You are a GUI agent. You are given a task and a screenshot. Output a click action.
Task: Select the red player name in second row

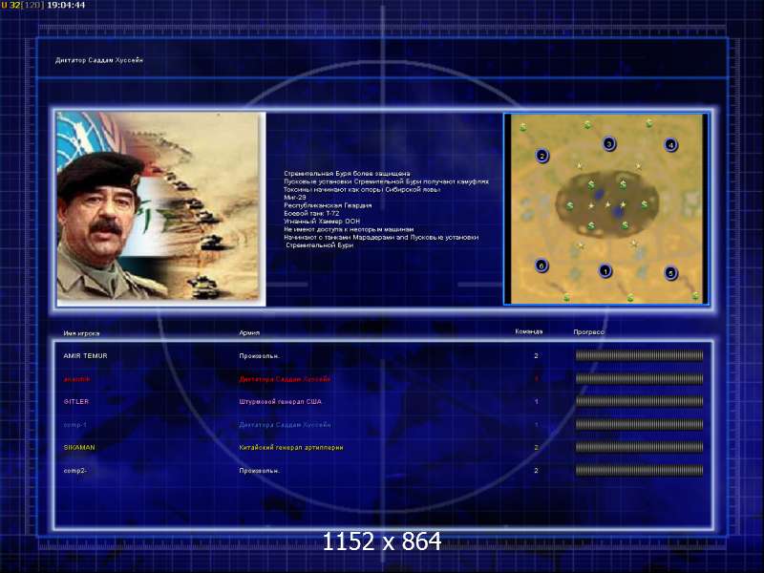tap(76, 378)
